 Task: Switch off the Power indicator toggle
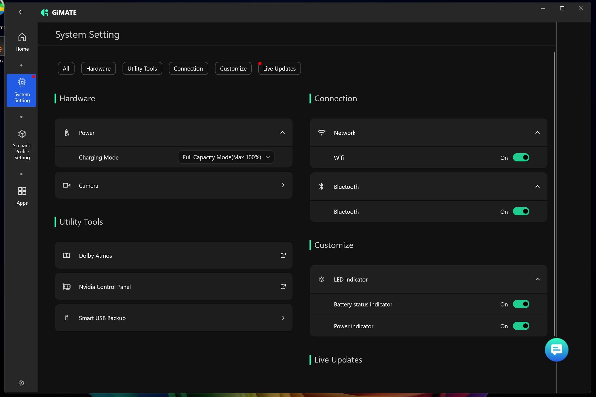point(521,326)
